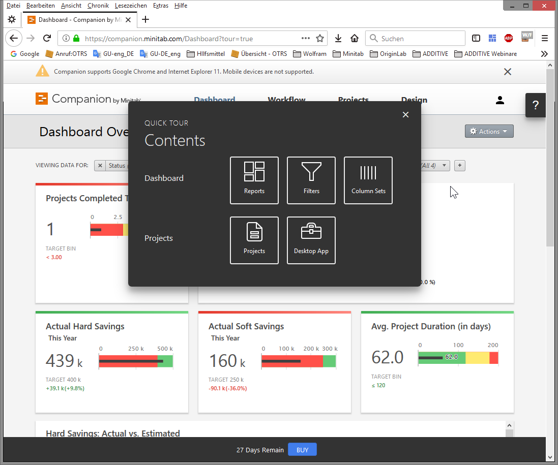Open the Actions dropdown menu

(489, 131)
